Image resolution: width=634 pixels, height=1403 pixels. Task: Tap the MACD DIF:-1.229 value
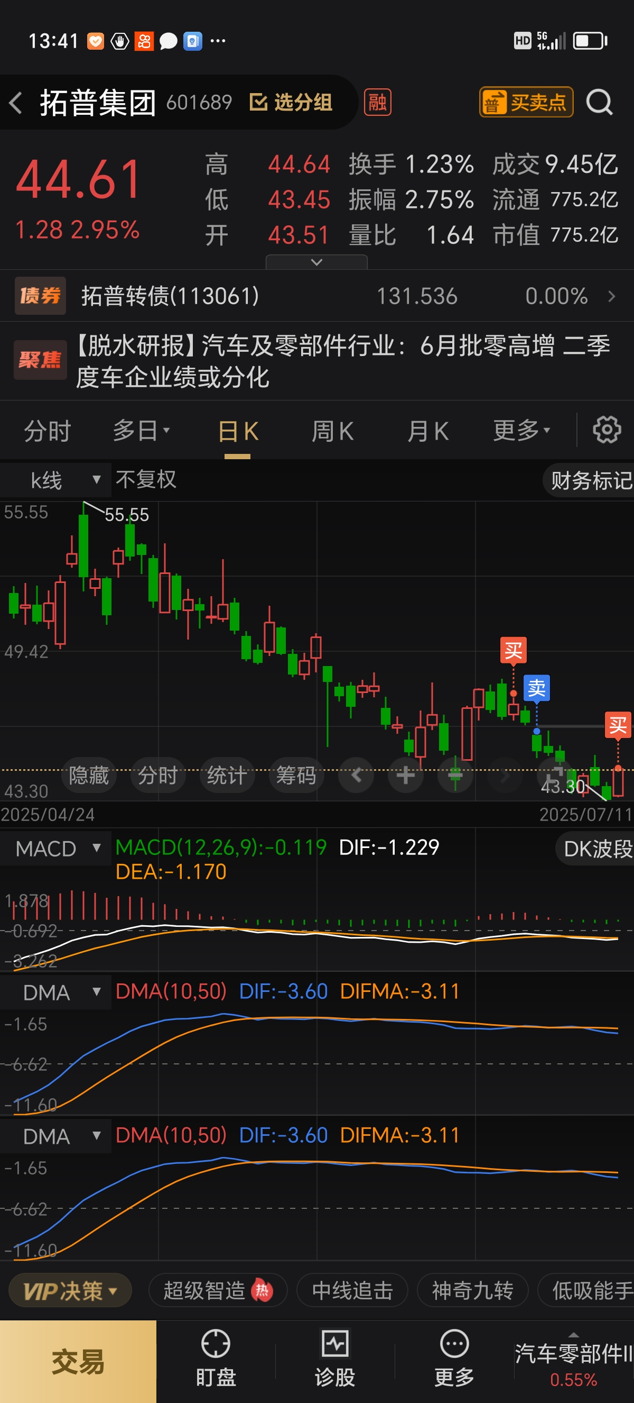tap(389, 847)
